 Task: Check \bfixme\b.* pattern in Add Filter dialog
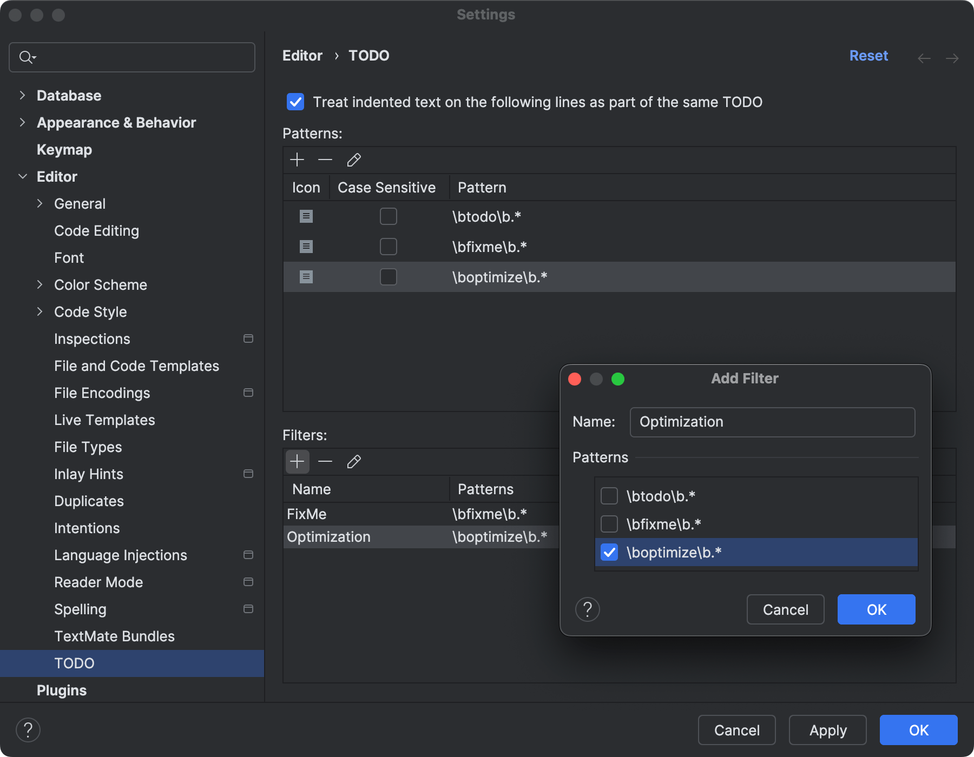(x=609, y=523)
